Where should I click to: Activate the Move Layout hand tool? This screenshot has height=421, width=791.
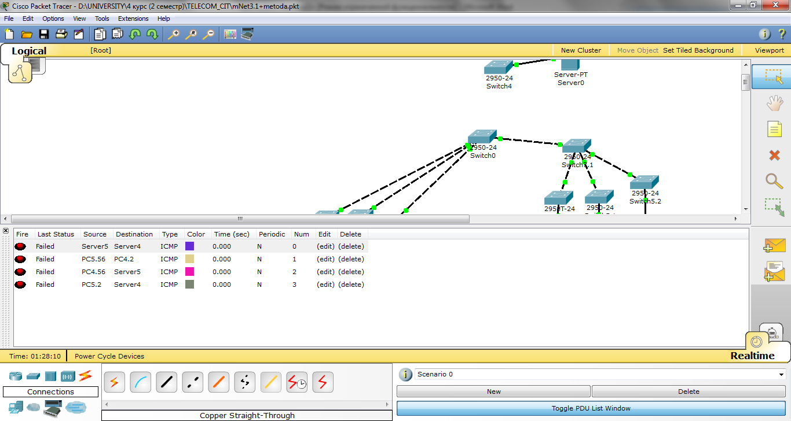[x=774, y=104]
